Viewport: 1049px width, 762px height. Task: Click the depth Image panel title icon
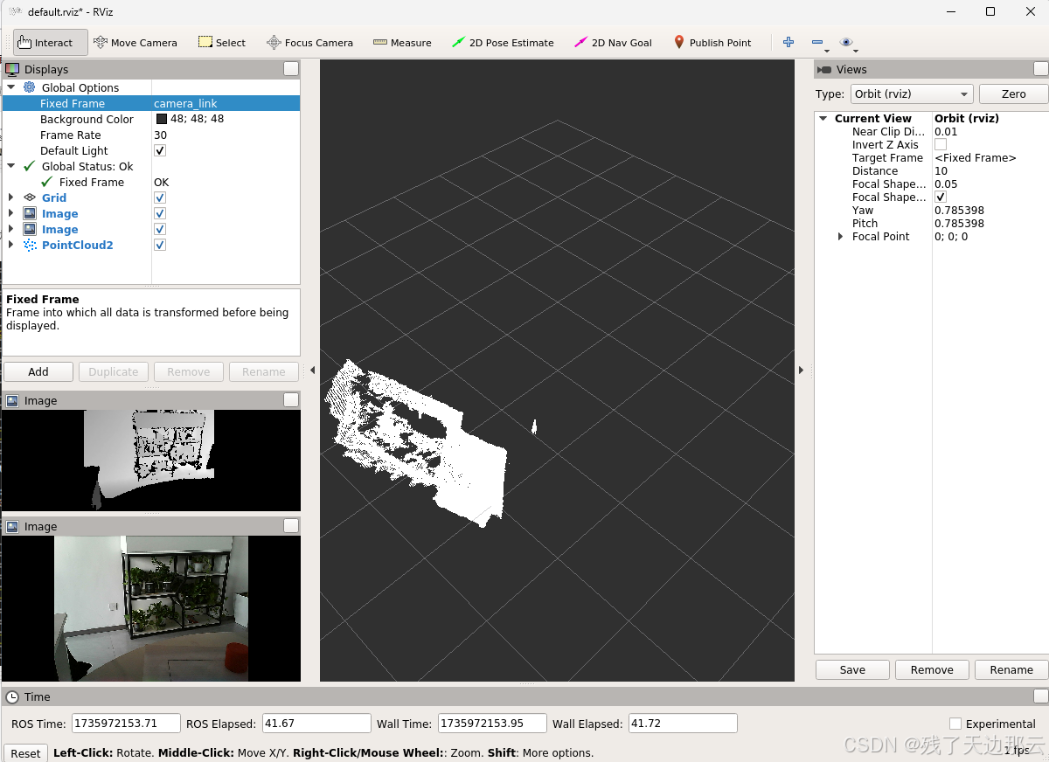(12, 400)
